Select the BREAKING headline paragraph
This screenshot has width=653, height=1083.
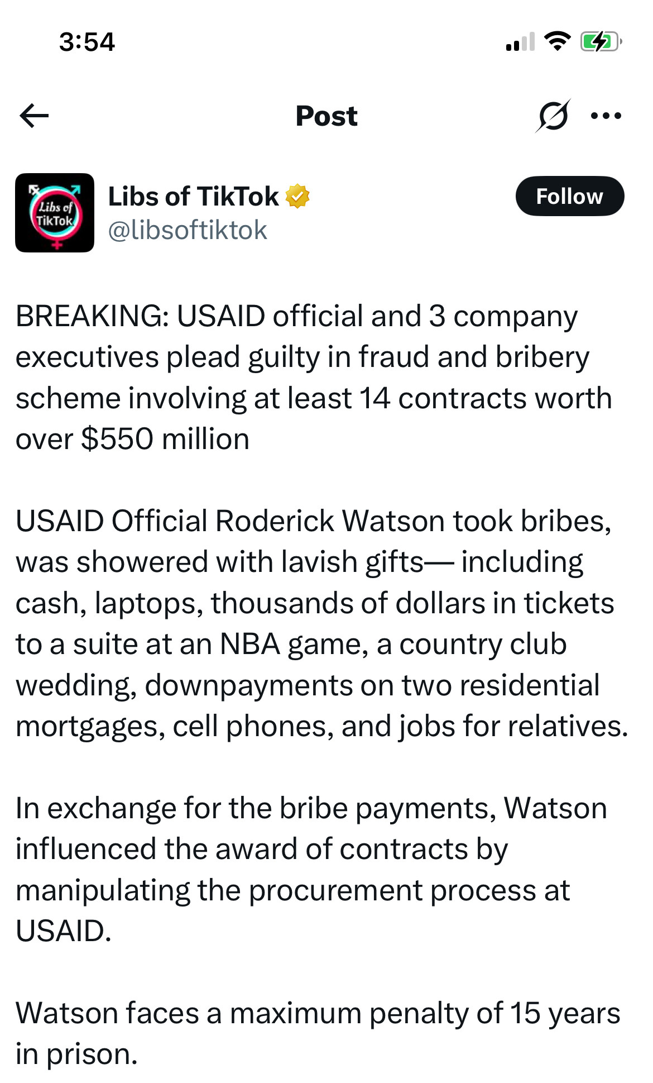[314, 378]
